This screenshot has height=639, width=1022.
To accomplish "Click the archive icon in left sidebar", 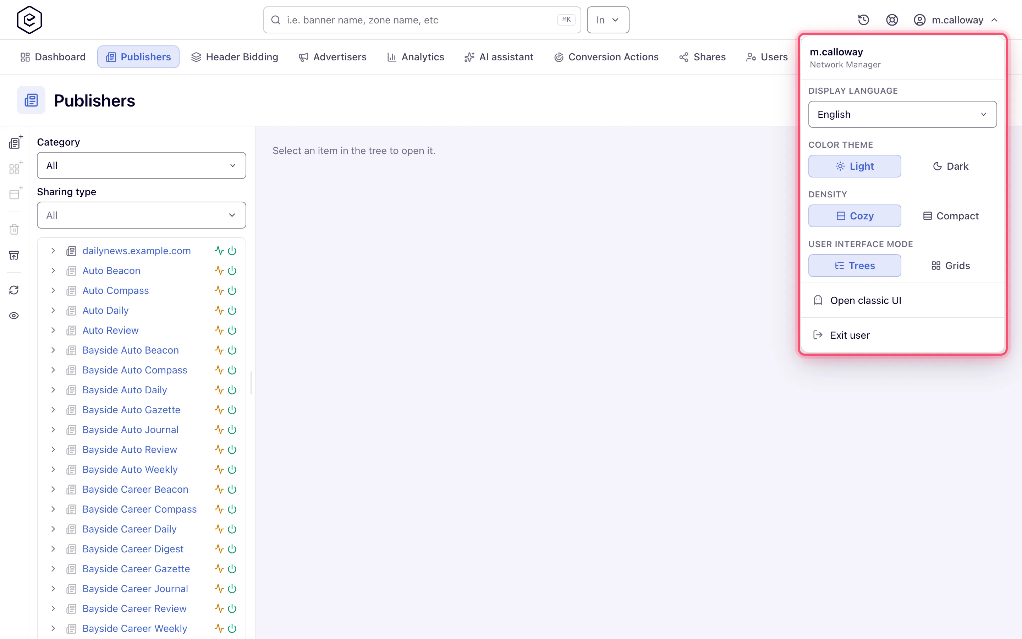I will [x=14, y=255].
